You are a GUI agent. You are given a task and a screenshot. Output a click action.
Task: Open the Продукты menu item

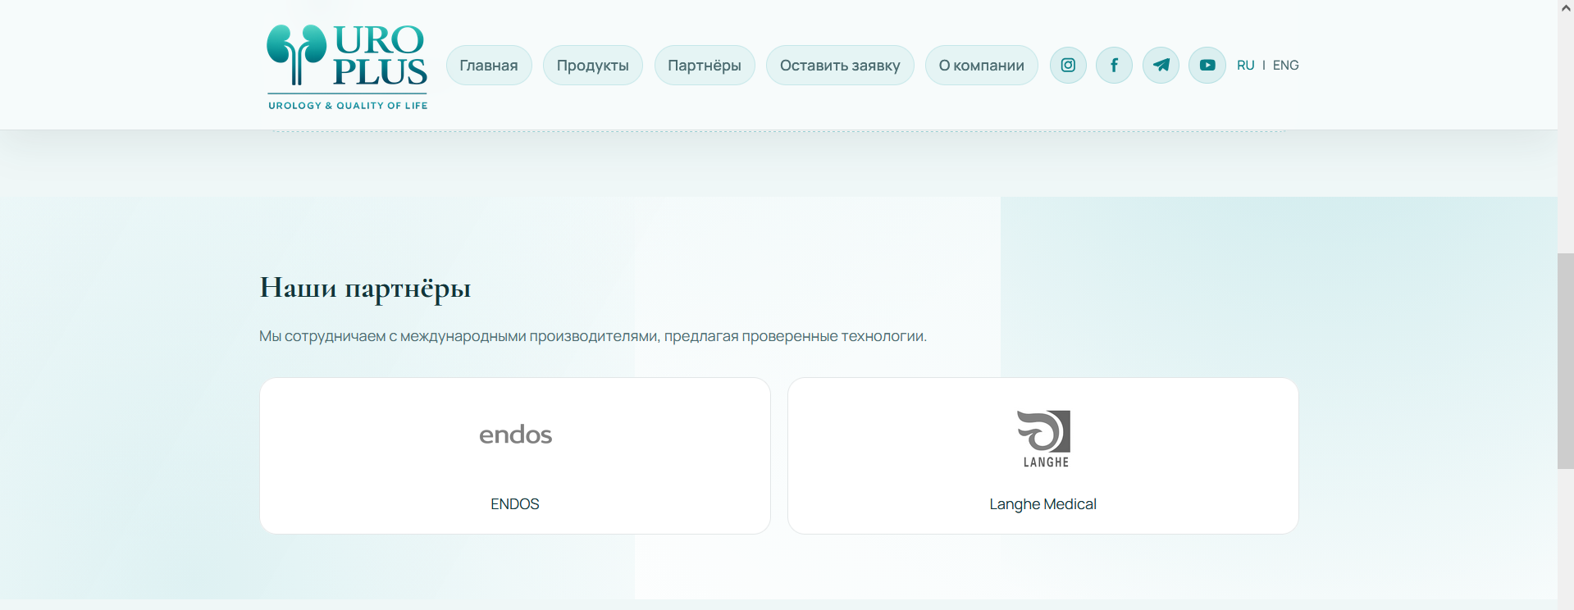[x=592, y=66]
